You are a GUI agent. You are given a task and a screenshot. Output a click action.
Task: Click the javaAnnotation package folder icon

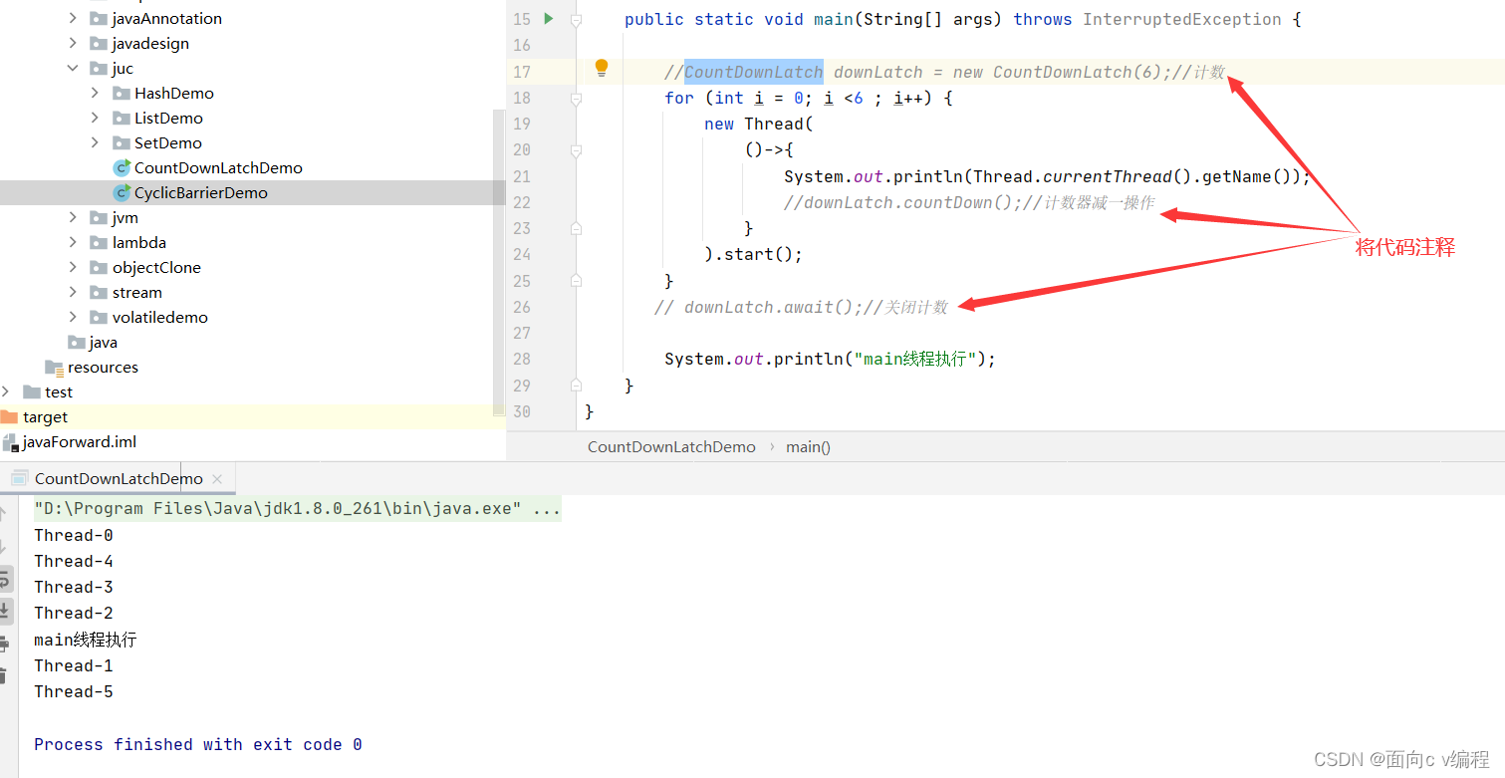pyautogui.click(x=98, y=18)
